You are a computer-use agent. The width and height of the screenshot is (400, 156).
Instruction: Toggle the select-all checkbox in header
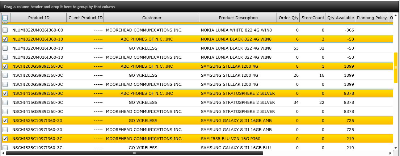5,18
